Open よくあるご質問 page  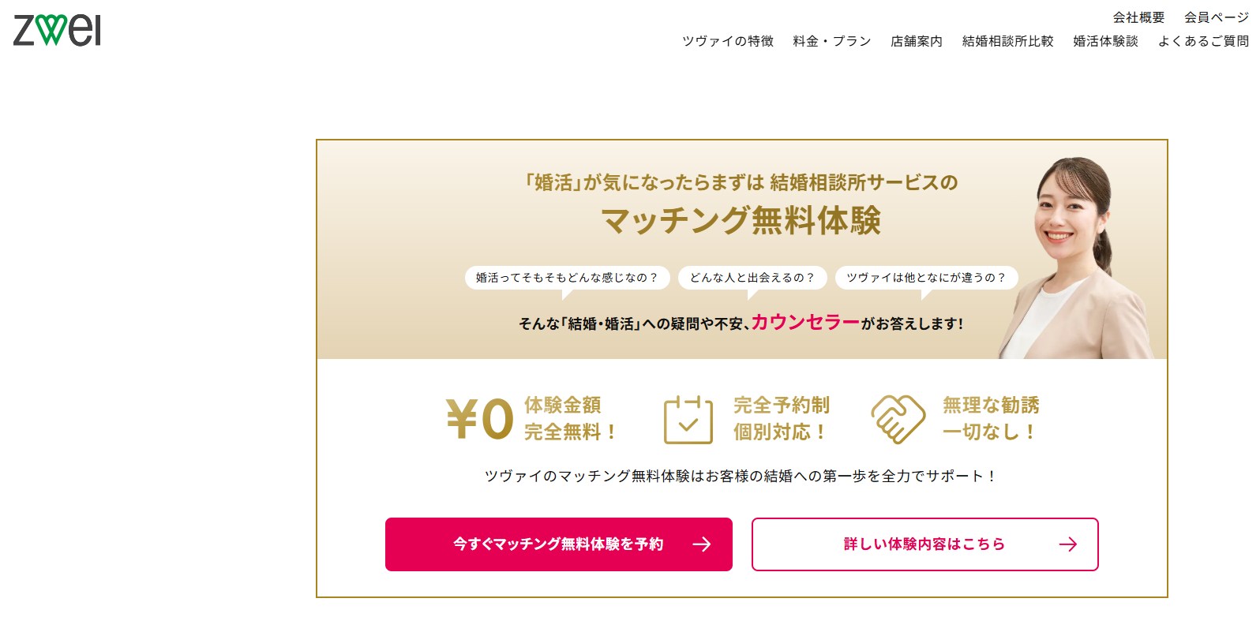(1203, 41)
